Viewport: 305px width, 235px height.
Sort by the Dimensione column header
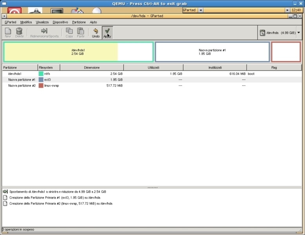(x=92, y=67)
